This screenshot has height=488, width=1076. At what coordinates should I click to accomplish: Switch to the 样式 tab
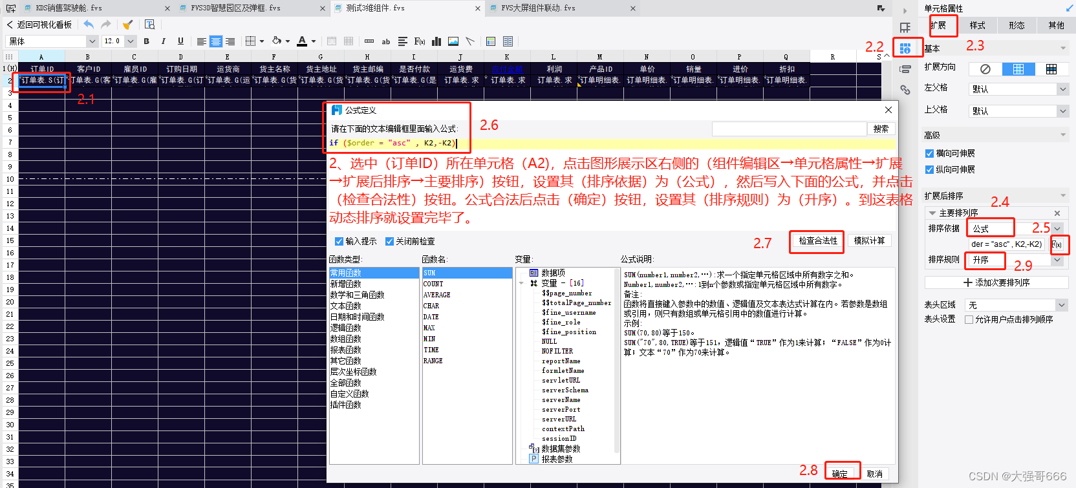click(977, 25)
